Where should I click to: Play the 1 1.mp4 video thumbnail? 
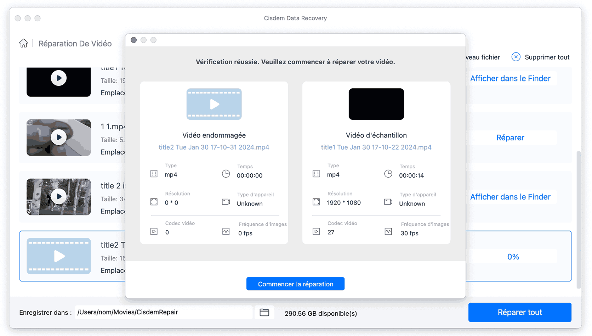click(59, 137)
